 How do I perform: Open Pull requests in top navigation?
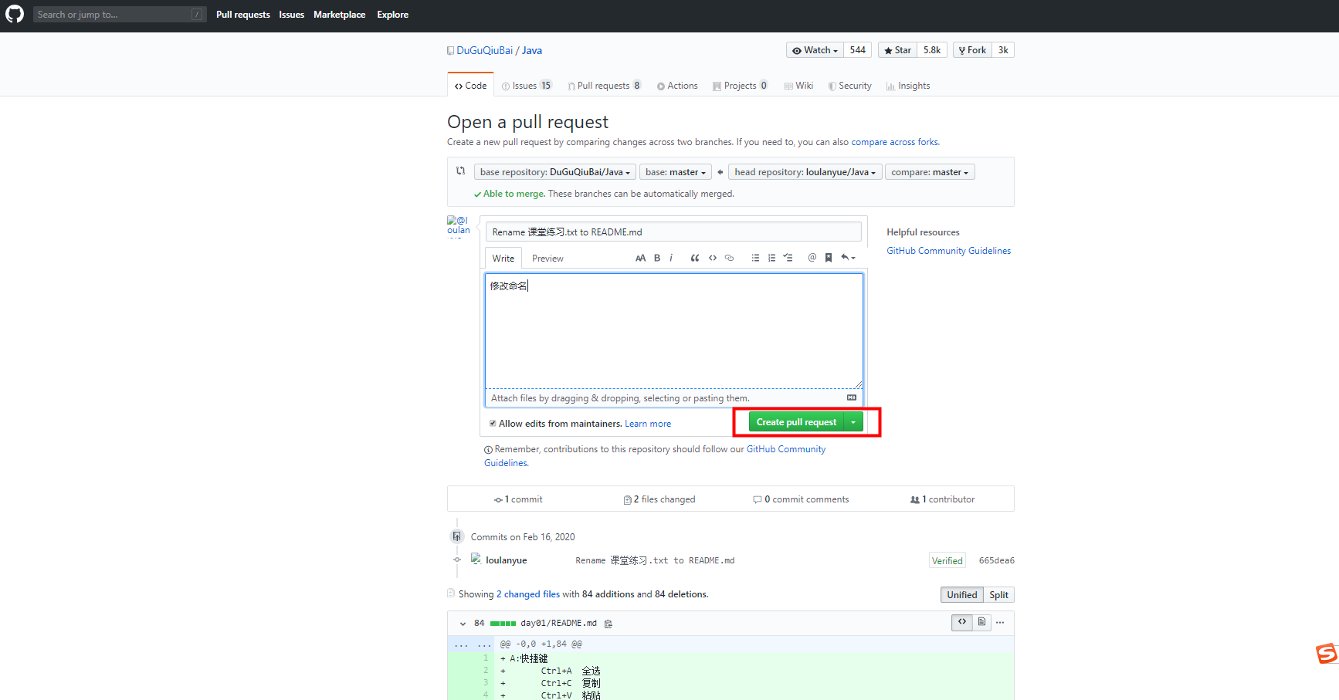click(x=243, y=15)
